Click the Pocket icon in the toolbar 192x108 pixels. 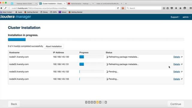click(172, 8)
